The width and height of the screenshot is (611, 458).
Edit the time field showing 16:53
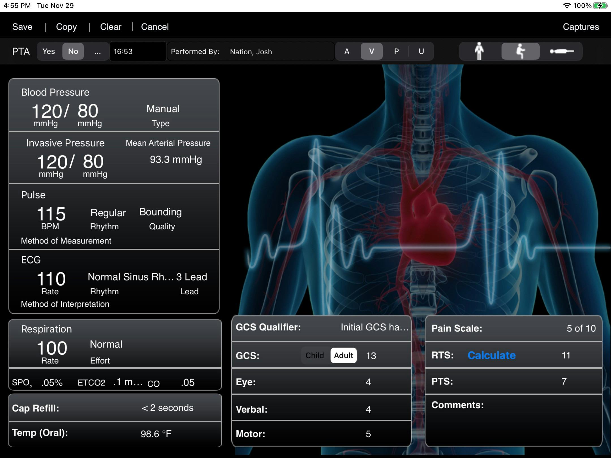pos(138,51)
